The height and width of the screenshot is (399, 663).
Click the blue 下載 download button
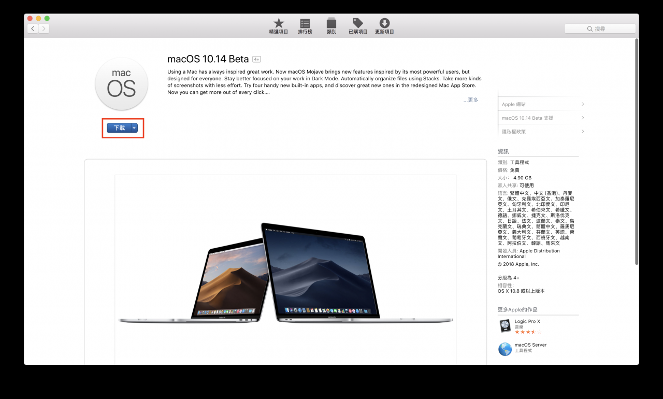[119, 128]
